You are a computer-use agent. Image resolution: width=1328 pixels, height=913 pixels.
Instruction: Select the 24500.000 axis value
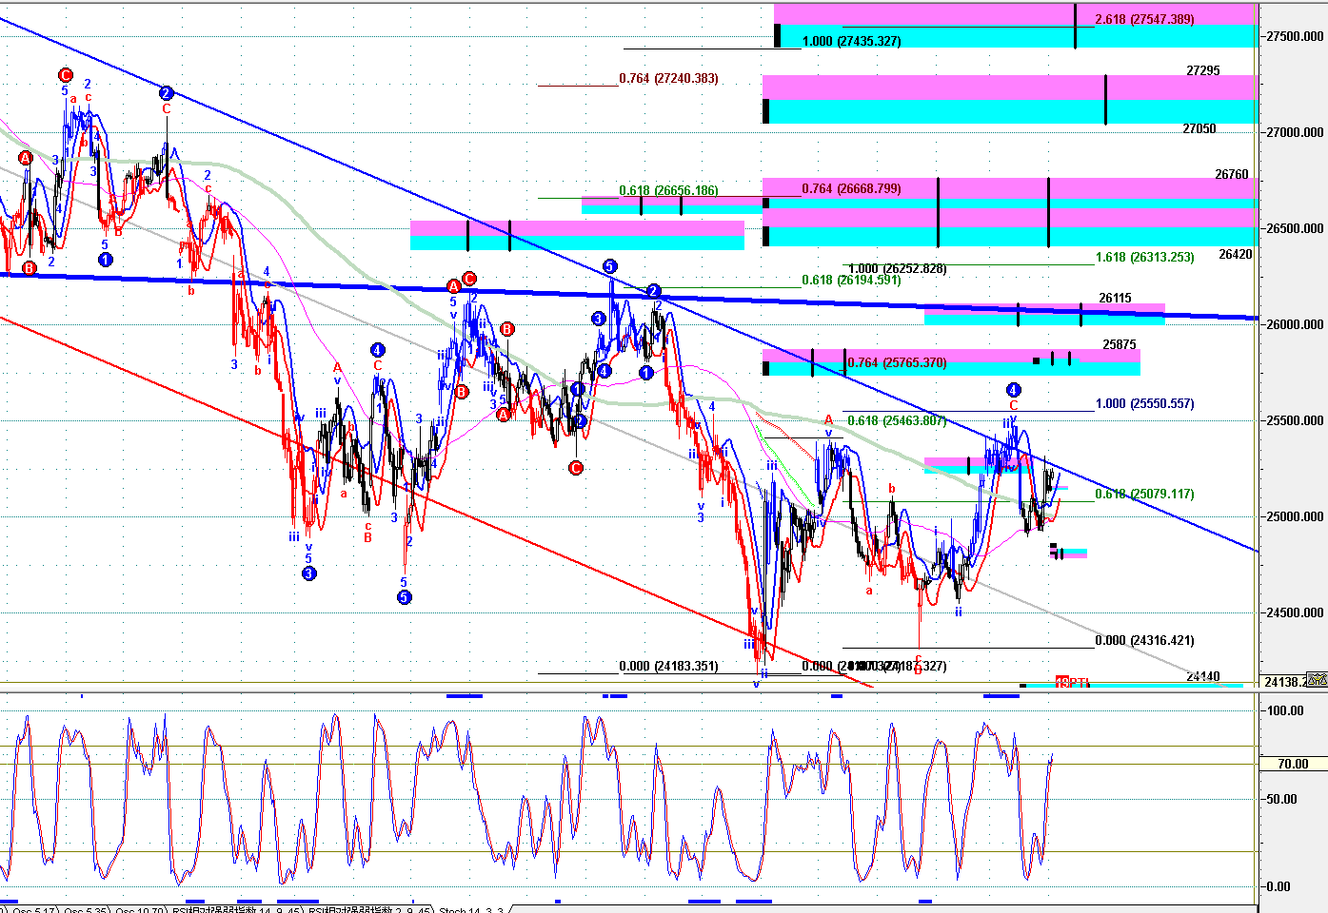click(x=1295, y=612)
